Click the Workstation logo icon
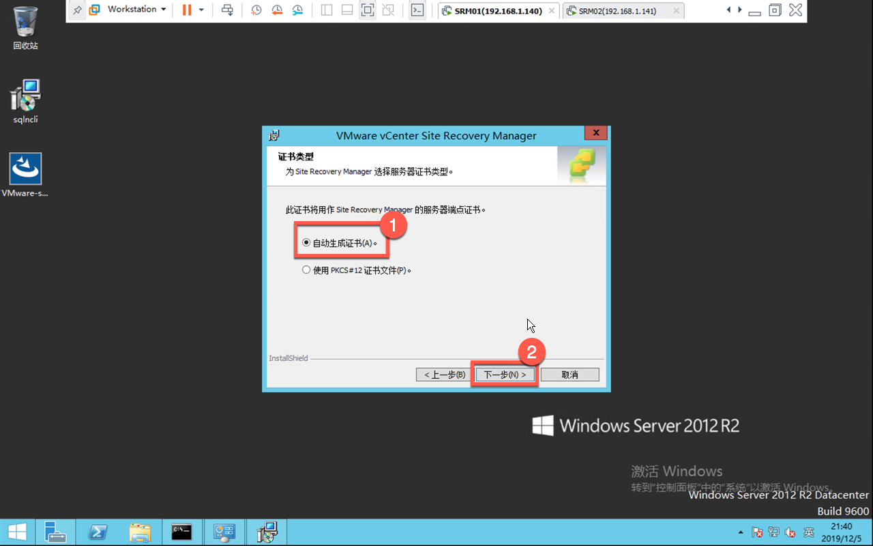The image size is (873, 546). click(94, 10)
